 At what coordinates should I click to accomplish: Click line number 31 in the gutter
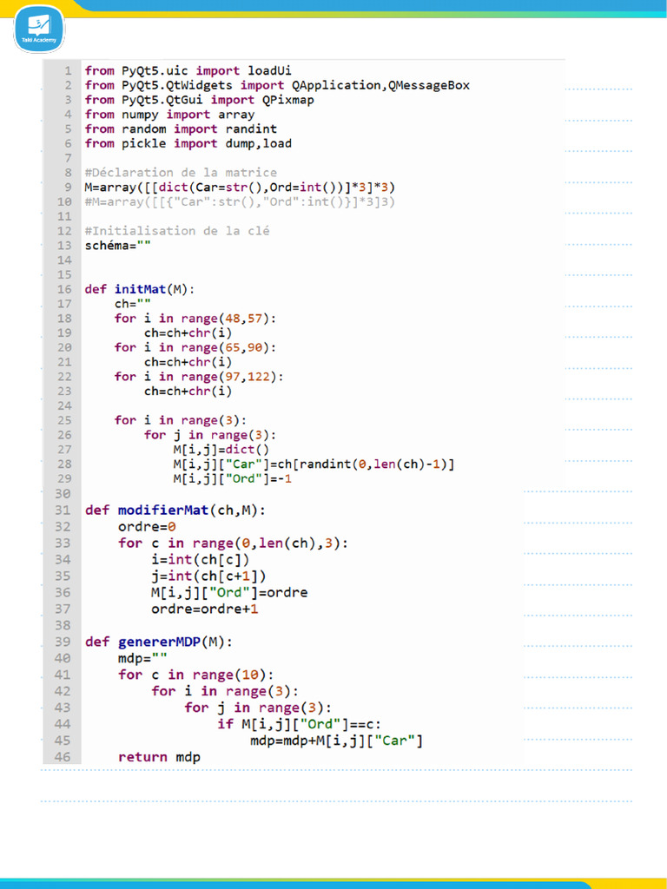click(x=63, y=510)
